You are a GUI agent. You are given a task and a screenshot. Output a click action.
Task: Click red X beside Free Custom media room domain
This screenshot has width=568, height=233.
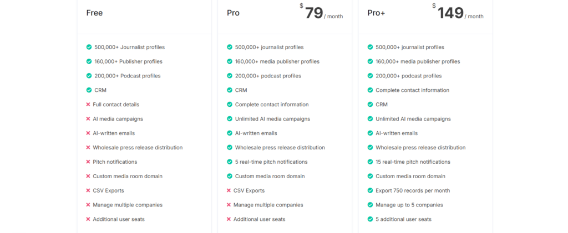click(x=88, y=176)
